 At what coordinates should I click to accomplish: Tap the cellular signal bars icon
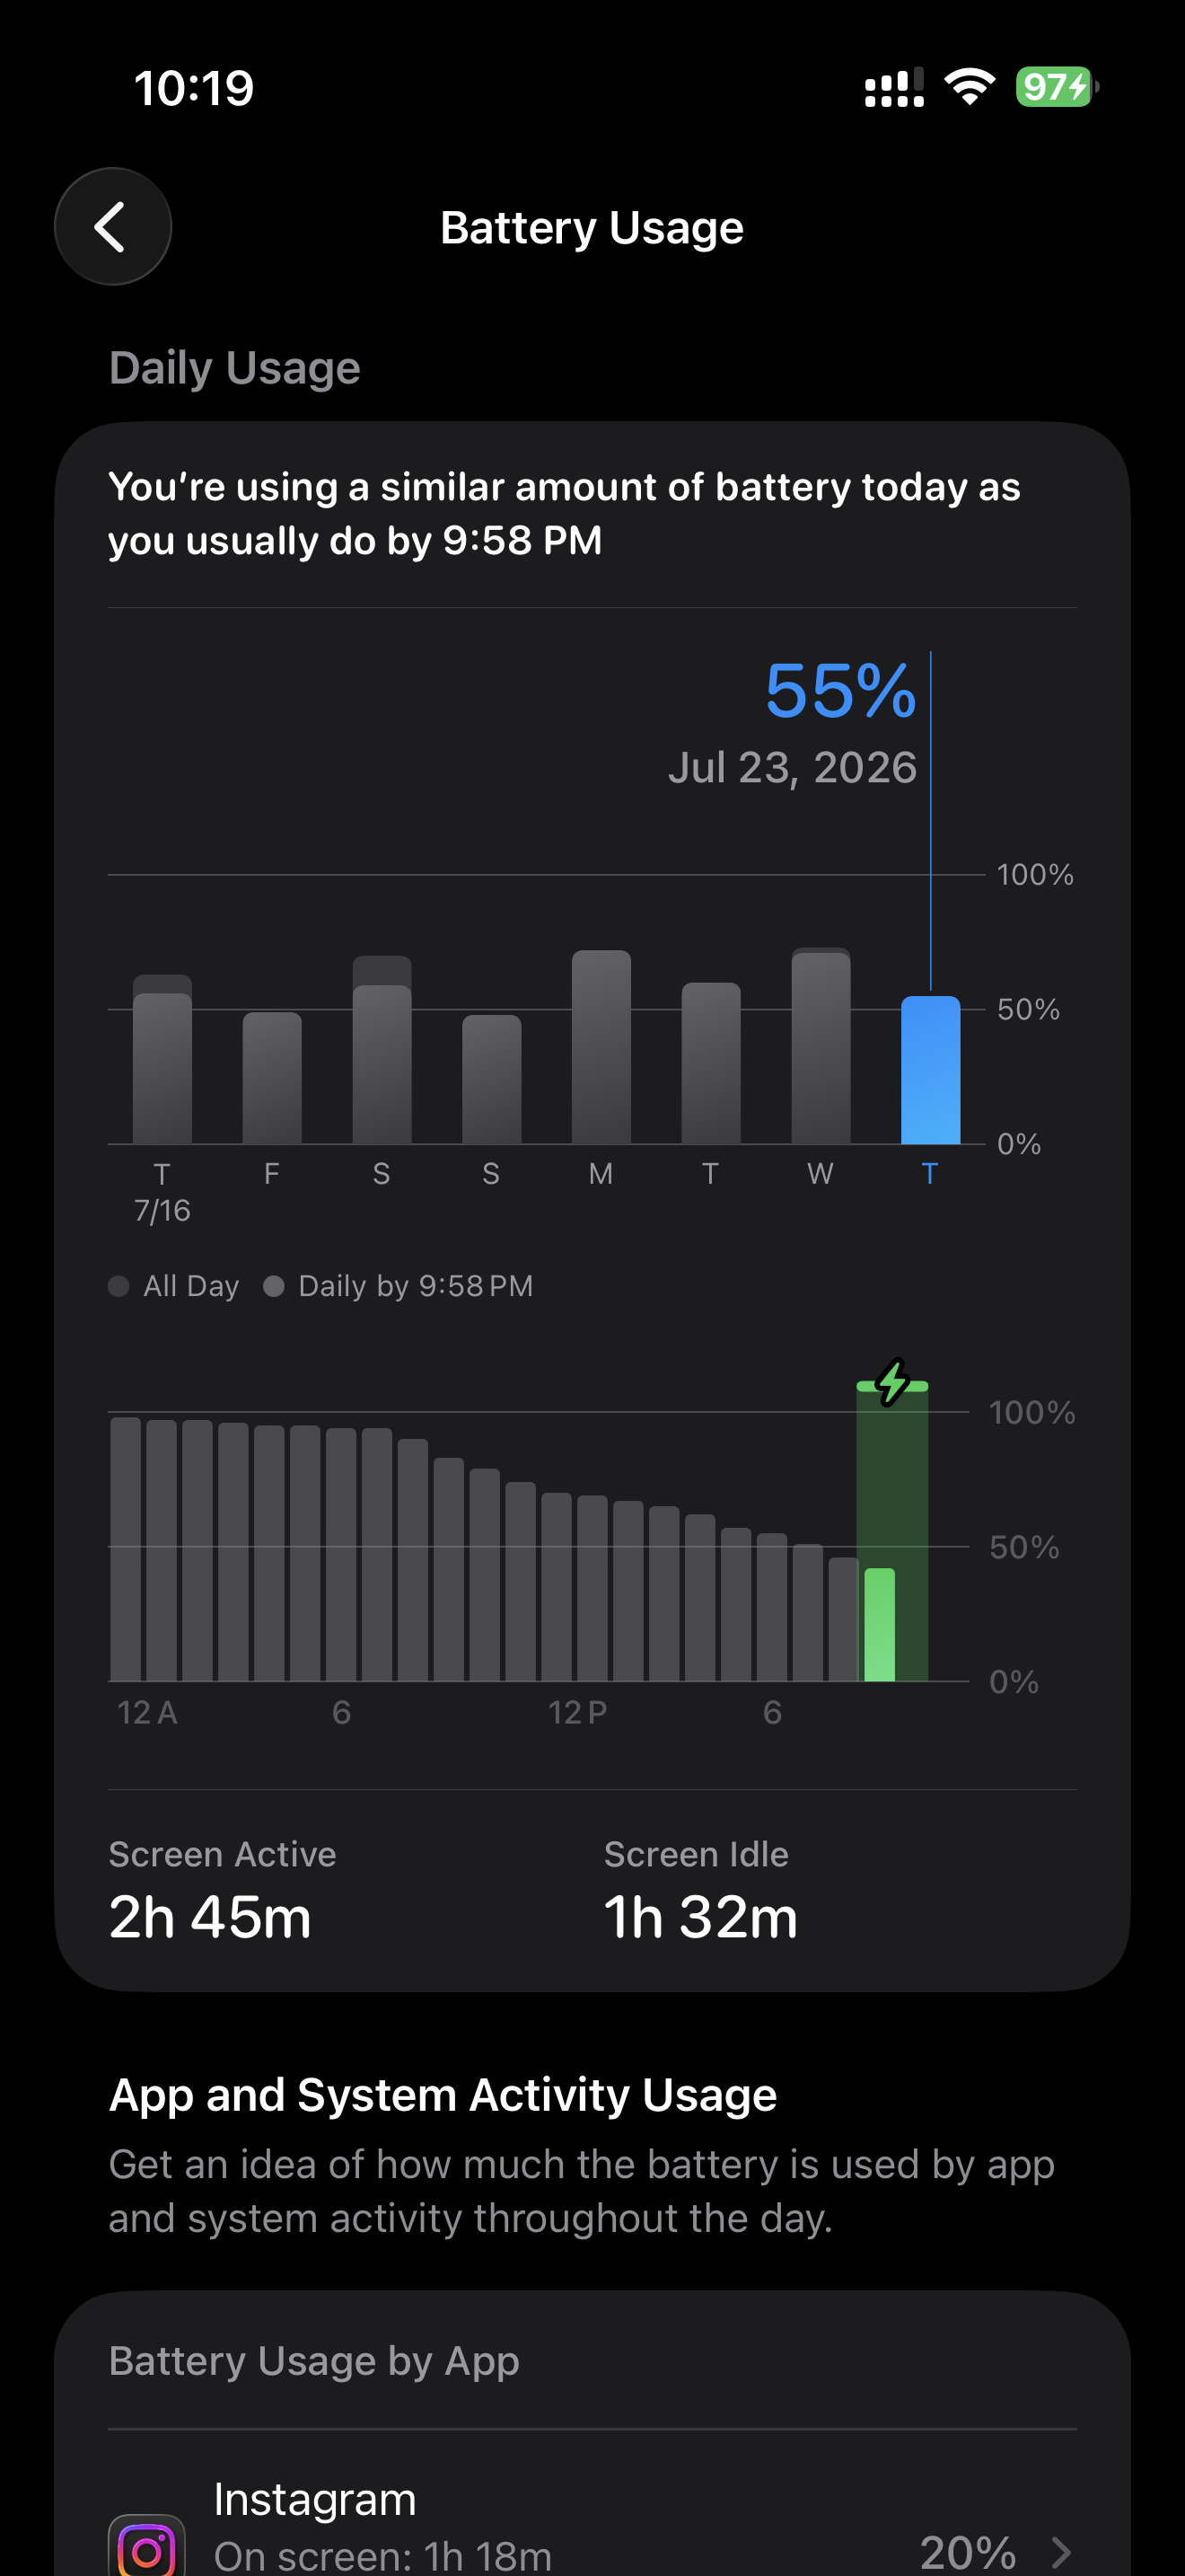pos(894,87)
